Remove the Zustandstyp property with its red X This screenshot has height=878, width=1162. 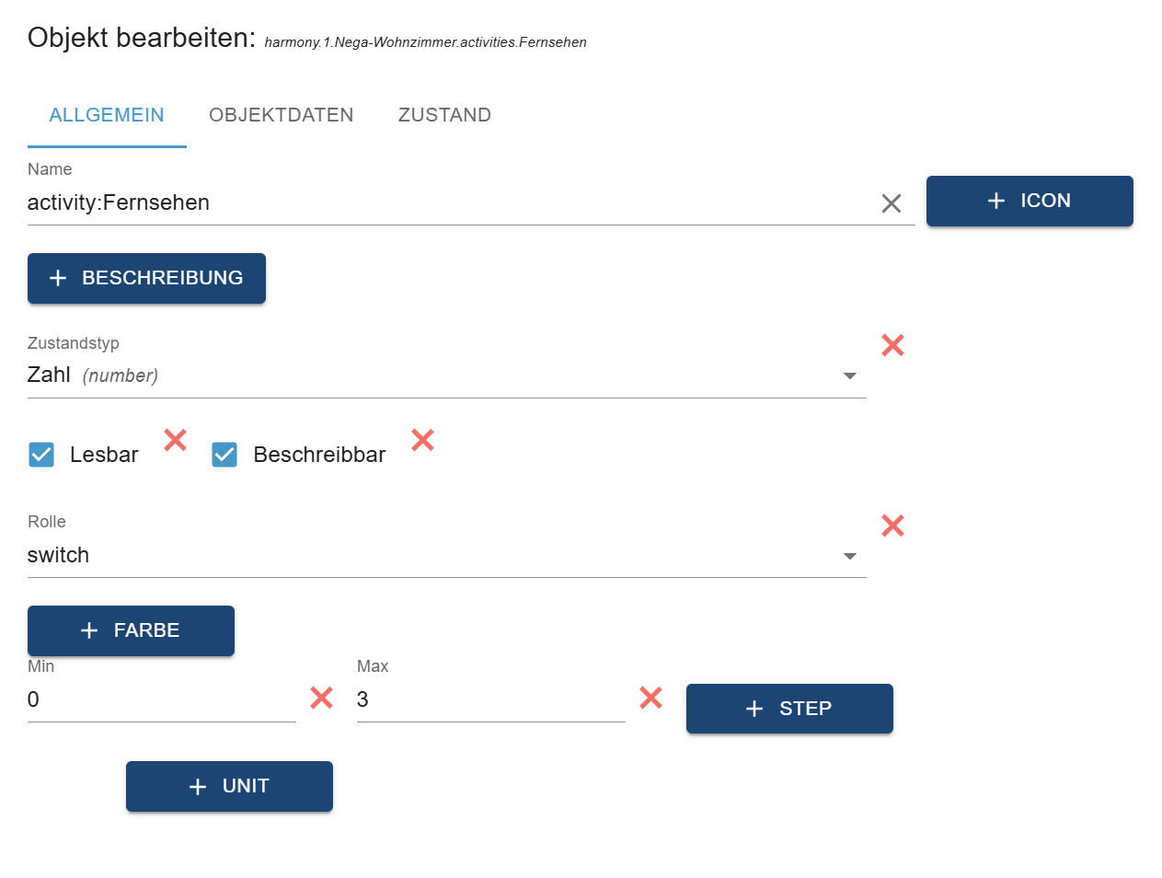click(x=892, y=345)
